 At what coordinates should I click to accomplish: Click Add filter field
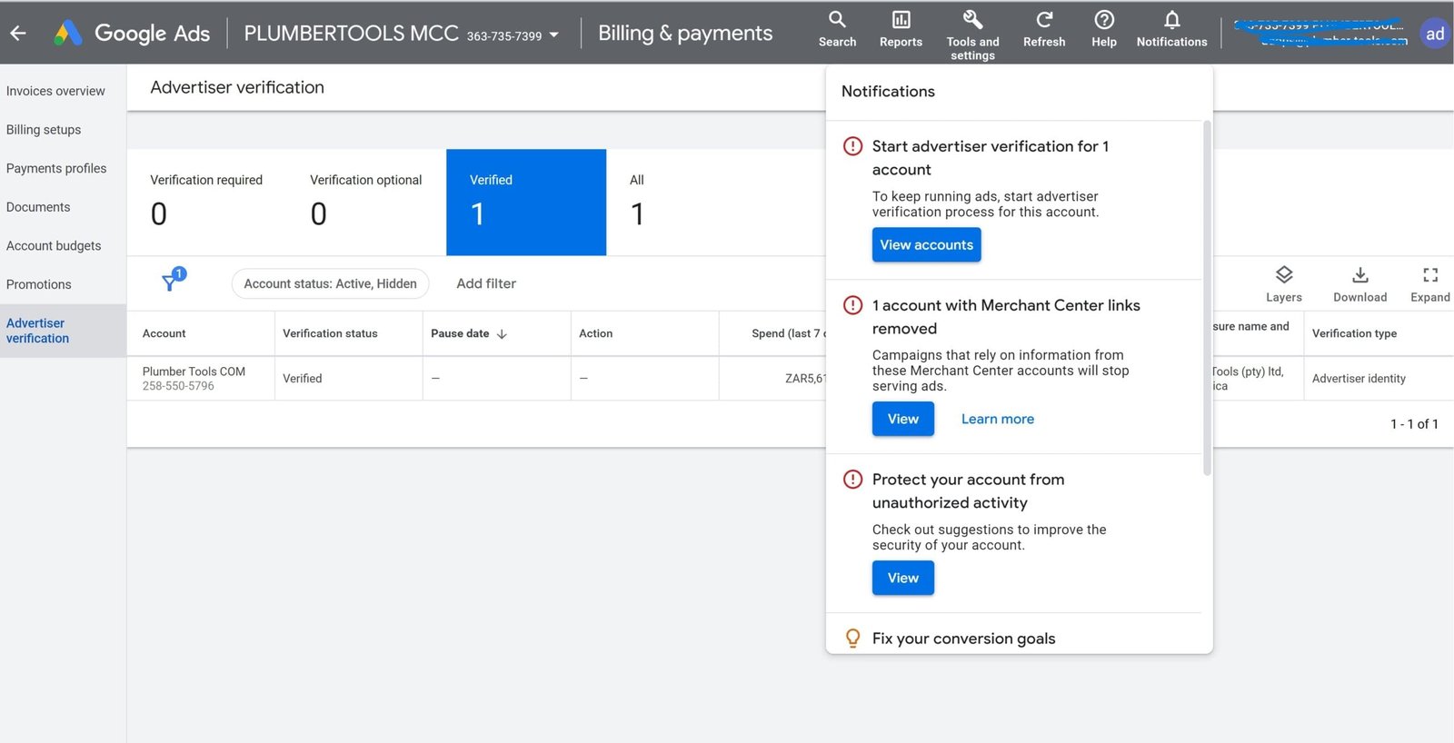(x=486, y=283)
